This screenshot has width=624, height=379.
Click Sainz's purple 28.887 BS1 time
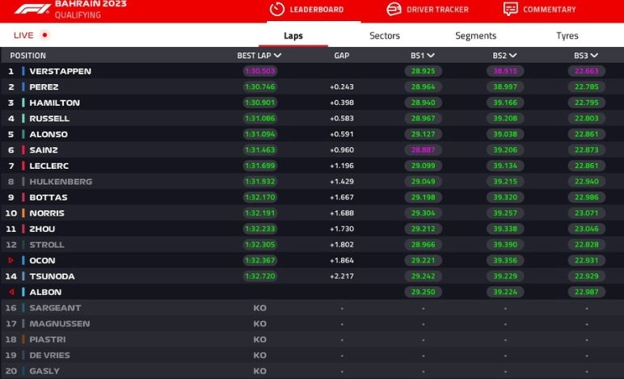[423, 150]
